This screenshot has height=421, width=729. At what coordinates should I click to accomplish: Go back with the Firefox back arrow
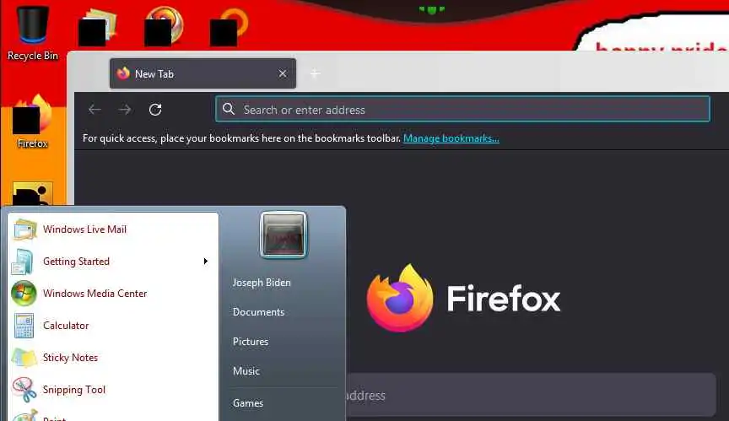point(94,110)
